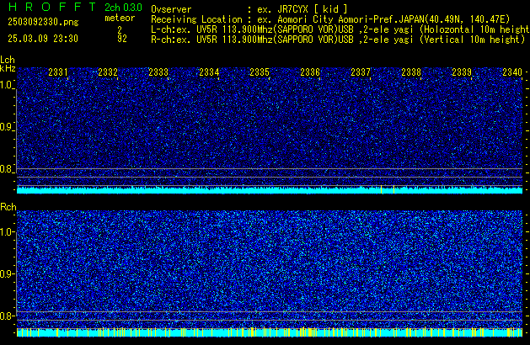Select the Receiving Location line
Screen dimensions: 530x345
(330, 19)
